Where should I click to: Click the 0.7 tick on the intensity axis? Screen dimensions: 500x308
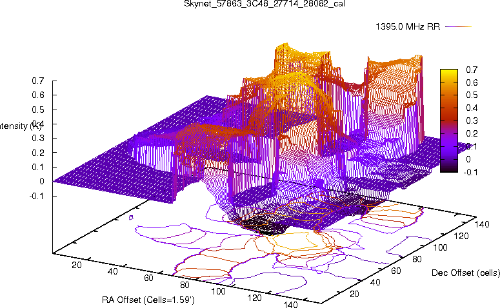point(37,81)
